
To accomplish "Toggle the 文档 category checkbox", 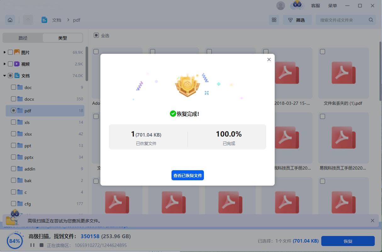I will pyautogui.click(x=10, y=76).
